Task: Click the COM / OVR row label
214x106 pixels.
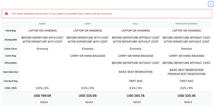Action: point(11,88)
